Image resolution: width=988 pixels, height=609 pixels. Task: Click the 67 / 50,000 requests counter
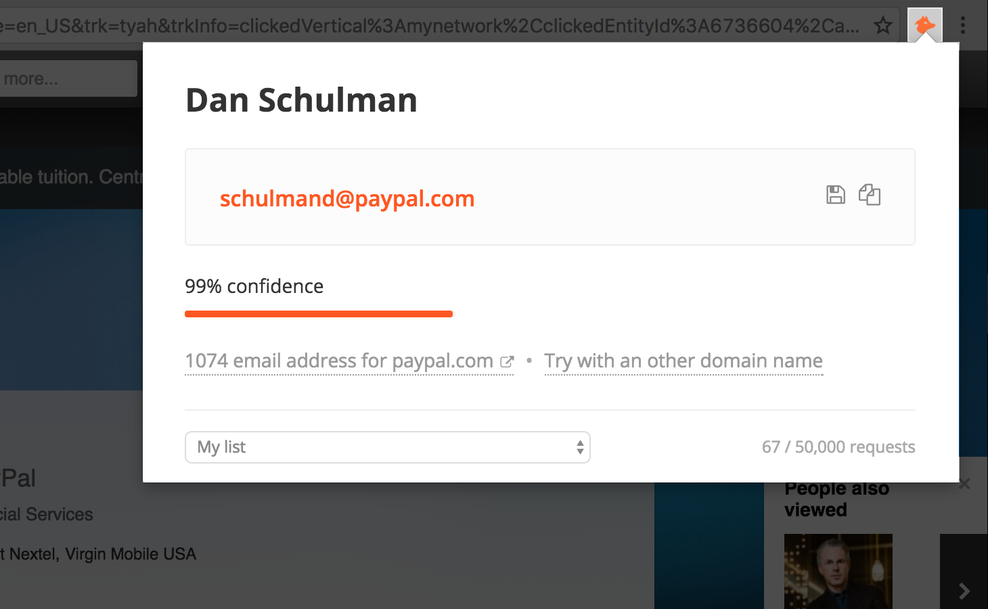click(x=838, y=447)
